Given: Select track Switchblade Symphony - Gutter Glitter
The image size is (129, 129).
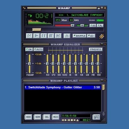Looking at the screenshot, I should [x=63, y=87].
